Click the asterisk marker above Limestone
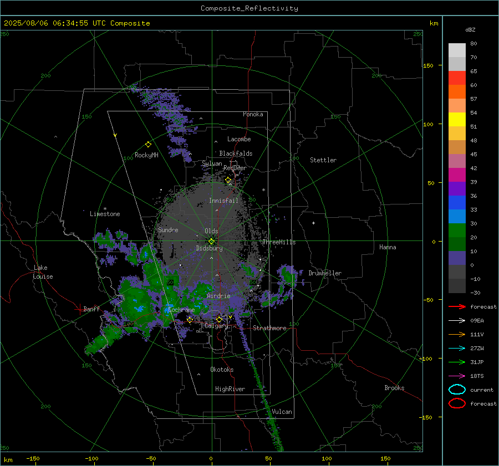This screenshot has height=466, width=499. (105, 209)
